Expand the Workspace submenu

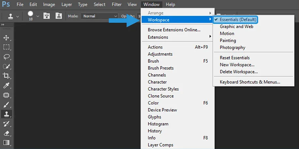point(178,20)
